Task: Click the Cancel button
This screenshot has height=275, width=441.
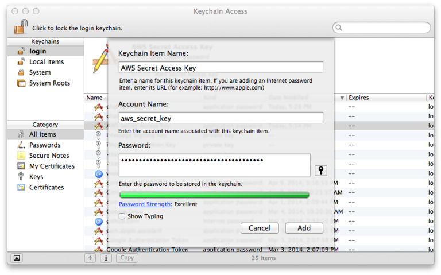Action: [x=260, y=228]
